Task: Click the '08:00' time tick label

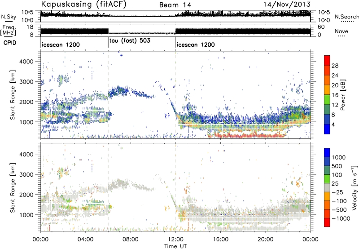Action: (131, 240)
